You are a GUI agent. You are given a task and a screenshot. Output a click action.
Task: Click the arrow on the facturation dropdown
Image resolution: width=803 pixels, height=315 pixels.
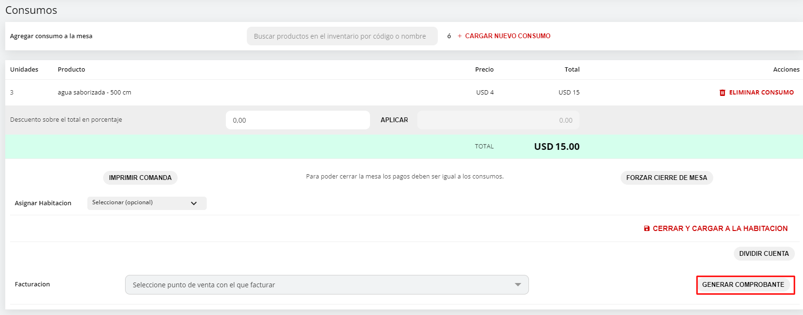[x=518, y=284]
